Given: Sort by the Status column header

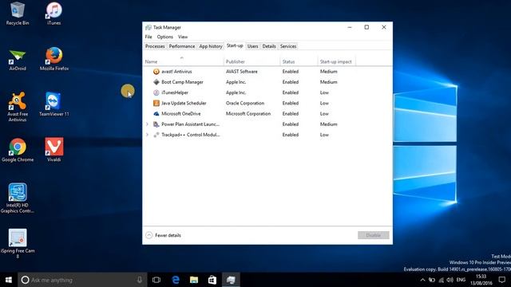Looking at the screenshot, I should pos(299,61).
